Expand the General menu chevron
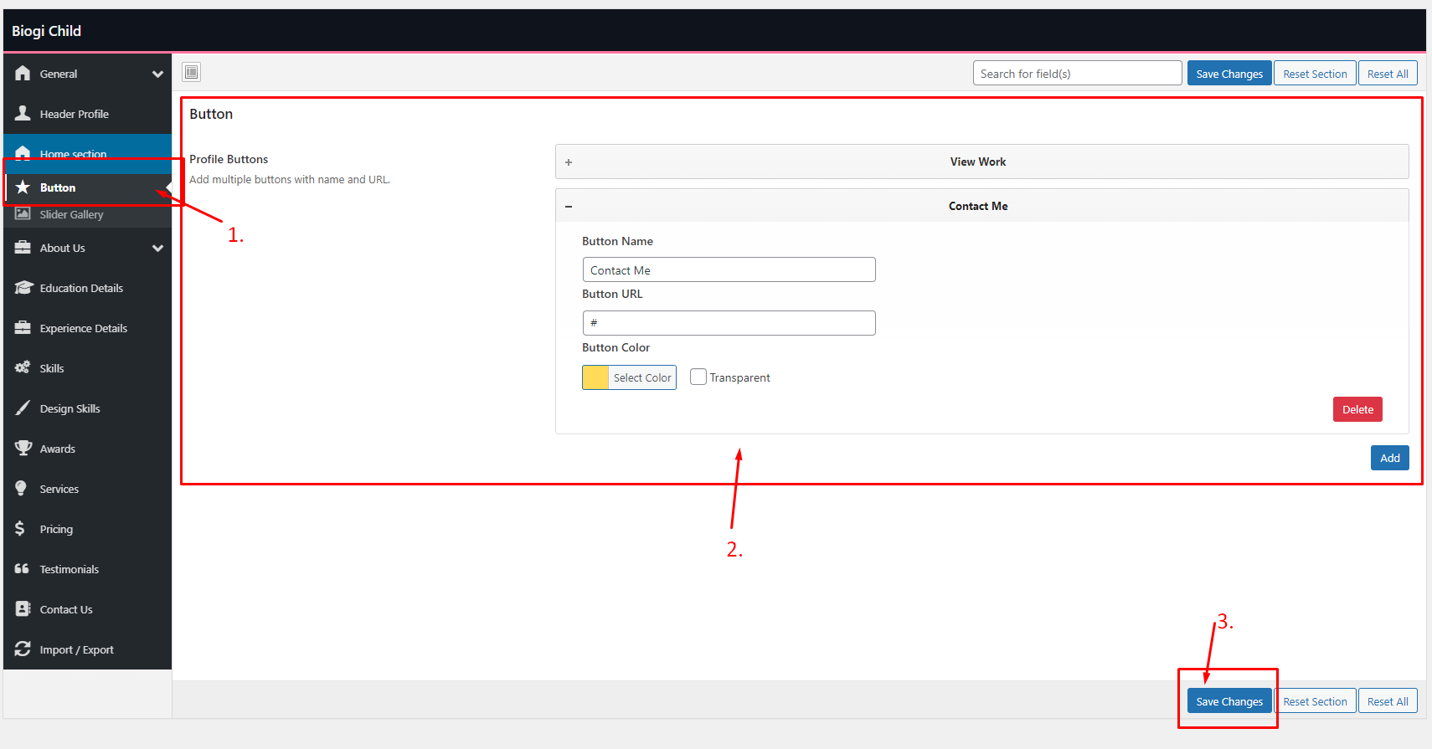 [x=157, y=74]
